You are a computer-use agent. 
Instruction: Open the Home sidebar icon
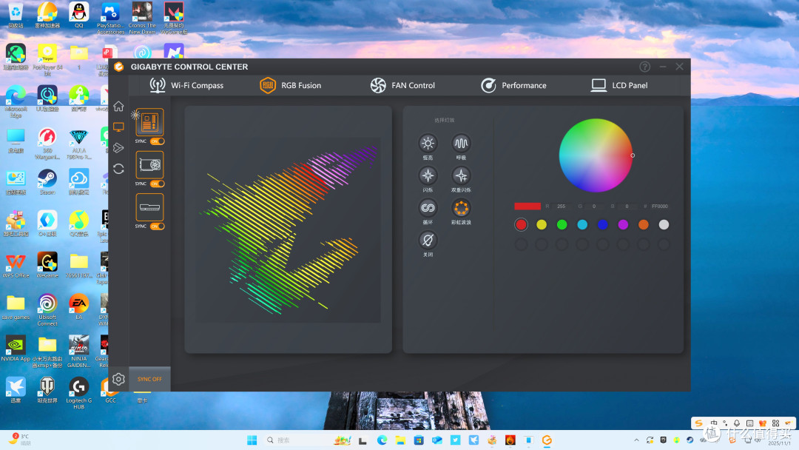(x=118, y=106)
